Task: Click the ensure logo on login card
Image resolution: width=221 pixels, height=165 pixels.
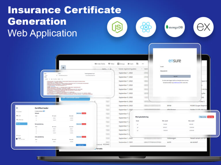Action: (x=175, y=61)
